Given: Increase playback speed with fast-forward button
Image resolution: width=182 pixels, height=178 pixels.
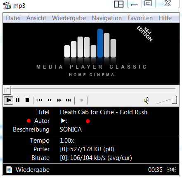Looking at the screenshot, I should click(59, 100).
